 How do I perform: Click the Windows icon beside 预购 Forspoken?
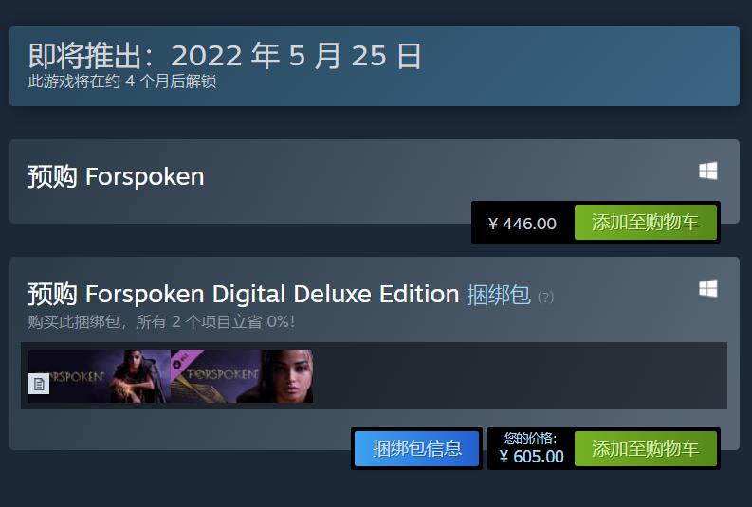click(707, 172)
